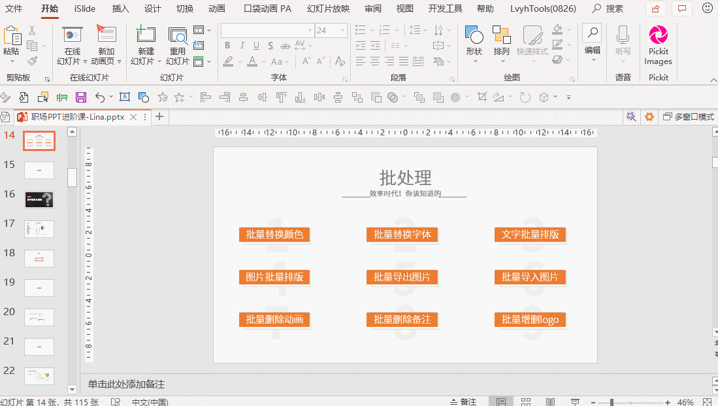Open a new document tab with plus
Screen dimensions: 718x406
(x=159, y=116)
